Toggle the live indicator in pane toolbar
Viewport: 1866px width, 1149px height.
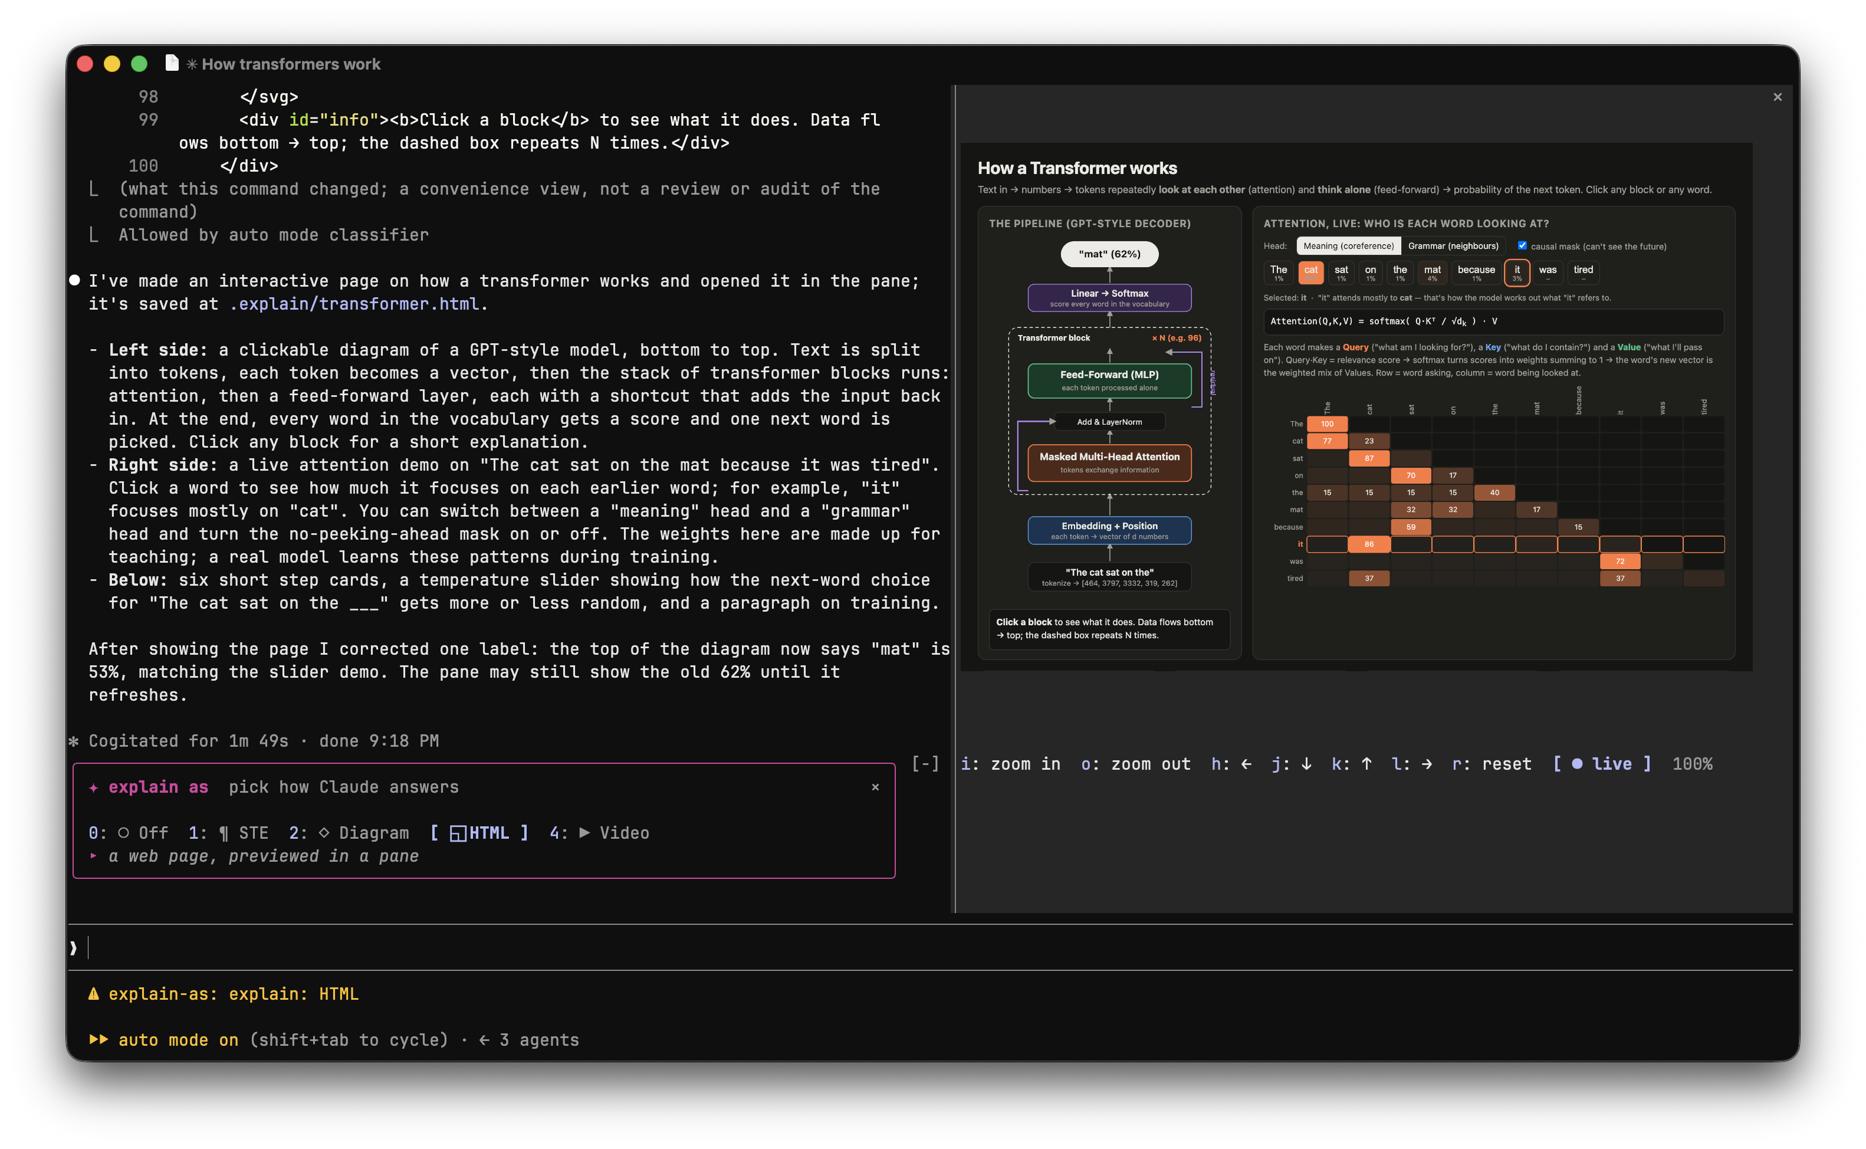[1602, 764]
